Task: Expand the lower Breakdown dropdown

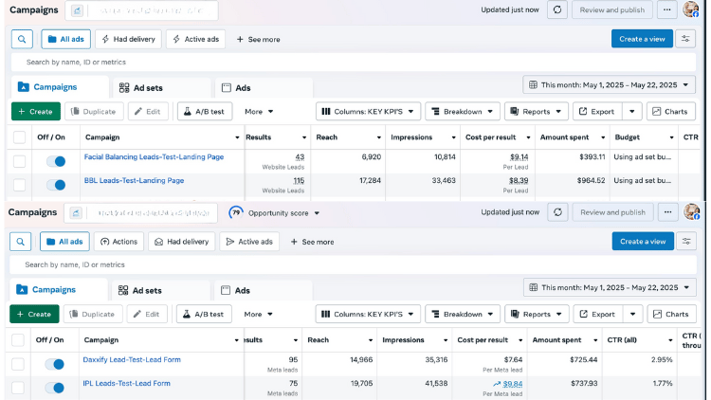Action: [462, 314]
